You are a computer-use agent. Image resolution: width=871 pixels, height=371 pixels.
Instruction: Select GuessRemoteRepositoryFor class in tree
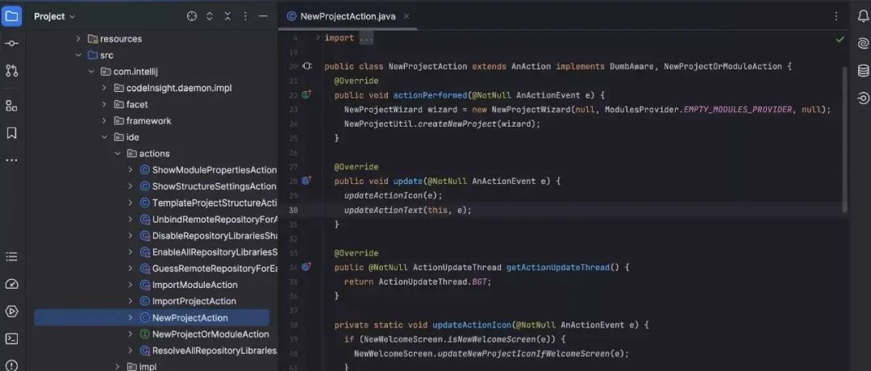215,269
